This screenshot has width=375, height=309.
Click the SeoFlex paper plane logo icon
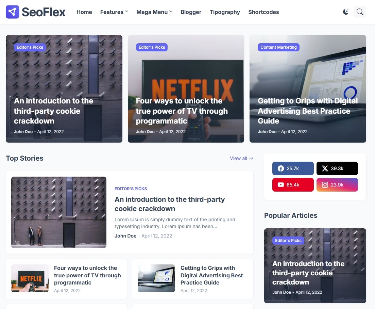coord(13,12)
